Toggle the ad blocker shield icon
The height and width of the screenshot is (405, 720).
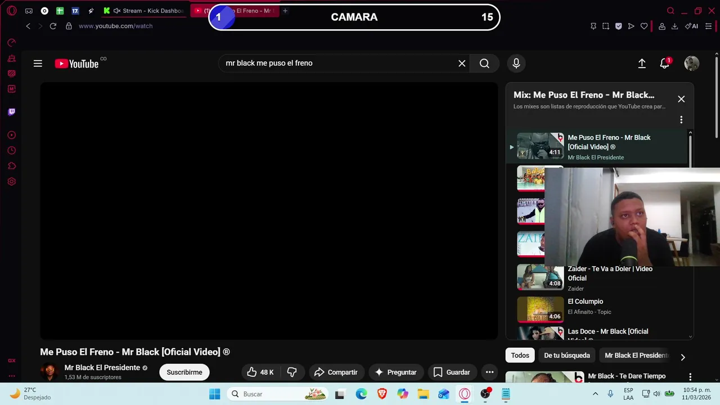pyautogui.click(x=619, y=26)
